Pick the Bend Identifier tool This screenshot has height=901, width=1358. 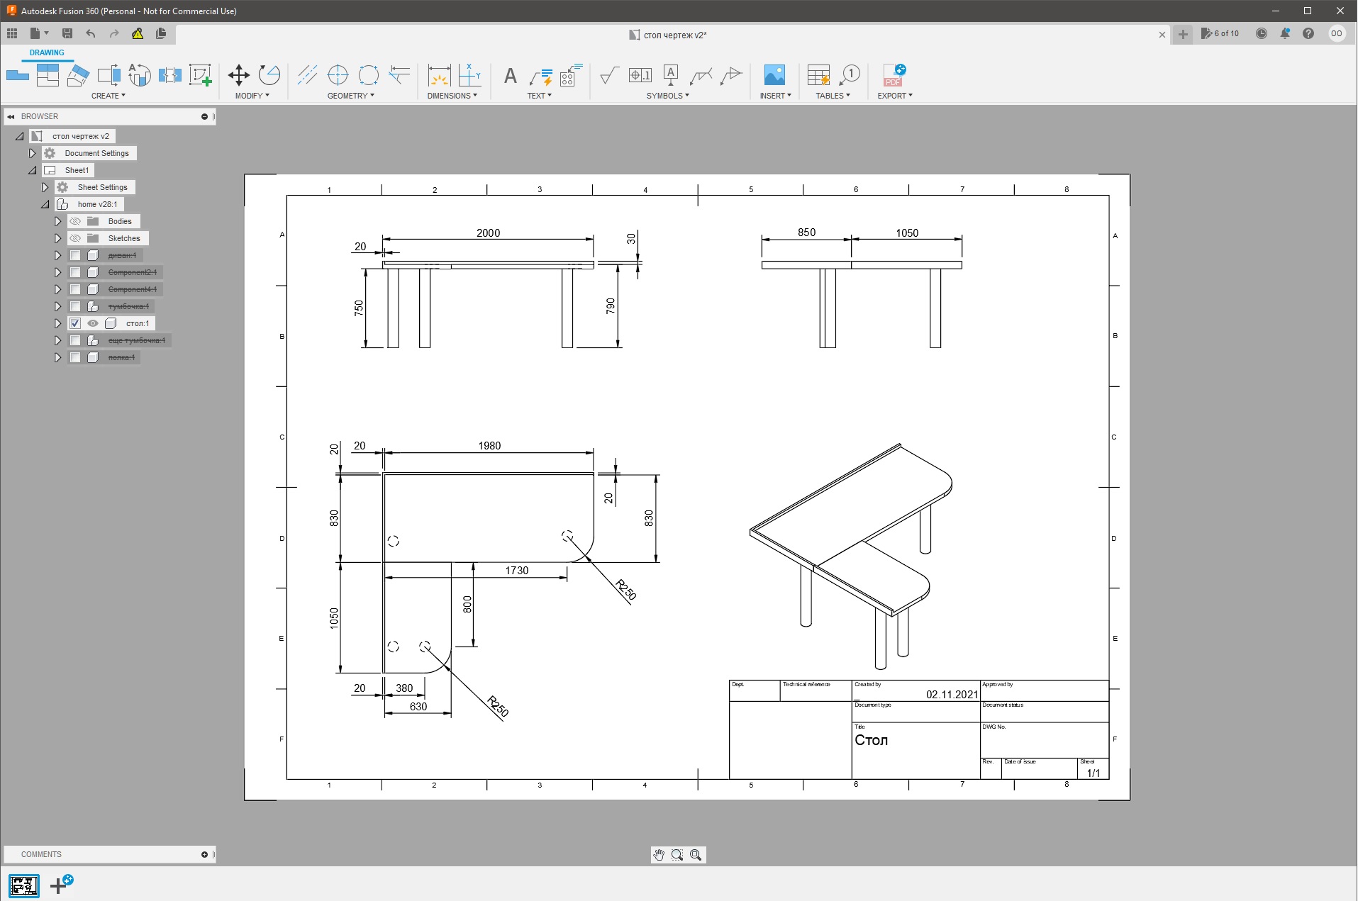572,75
